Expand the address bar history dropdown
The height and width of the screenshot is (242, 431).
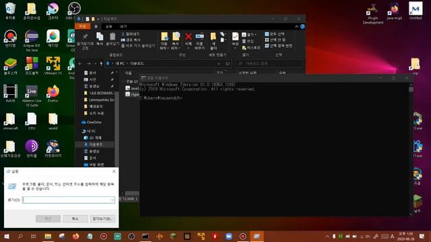tap(219, 64)
